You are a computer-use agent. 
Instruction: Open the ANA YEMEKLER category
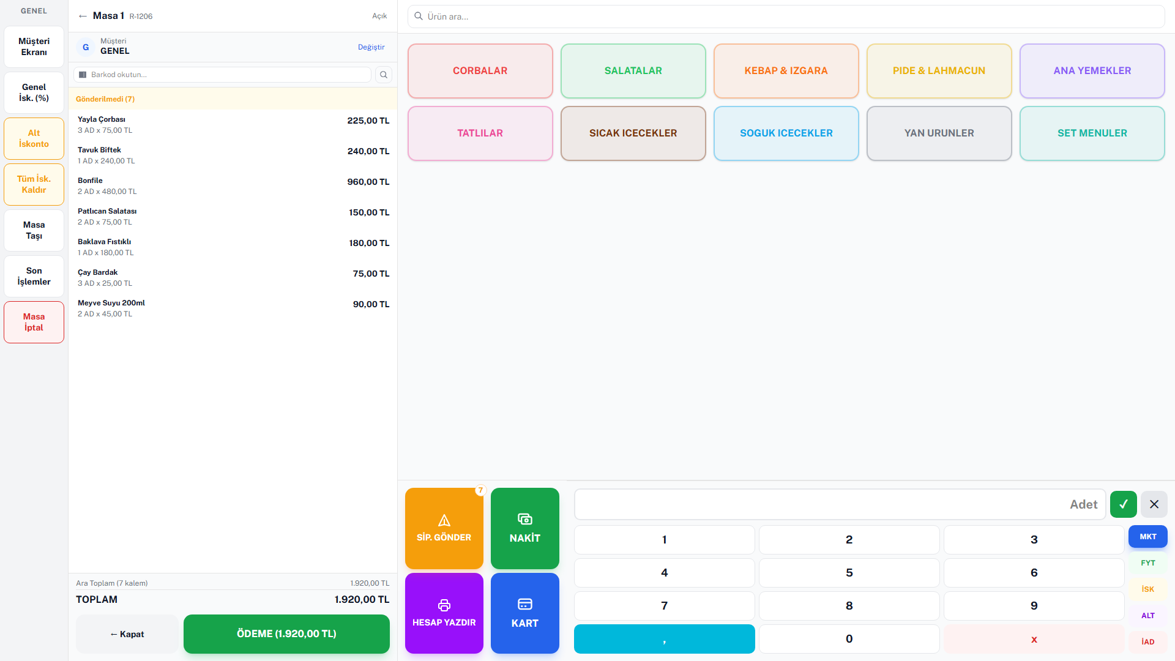point(1092,71)
